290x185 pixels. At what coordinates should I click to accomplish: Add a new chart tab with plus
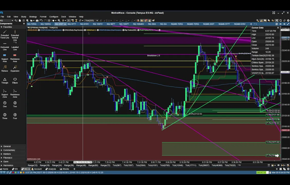click(251, 24)
